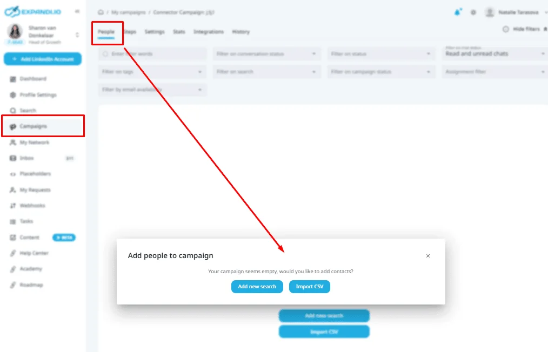Click Add new search in dialog
The width and height of the screenshot is (548, 352).
(x=257, y=287)
